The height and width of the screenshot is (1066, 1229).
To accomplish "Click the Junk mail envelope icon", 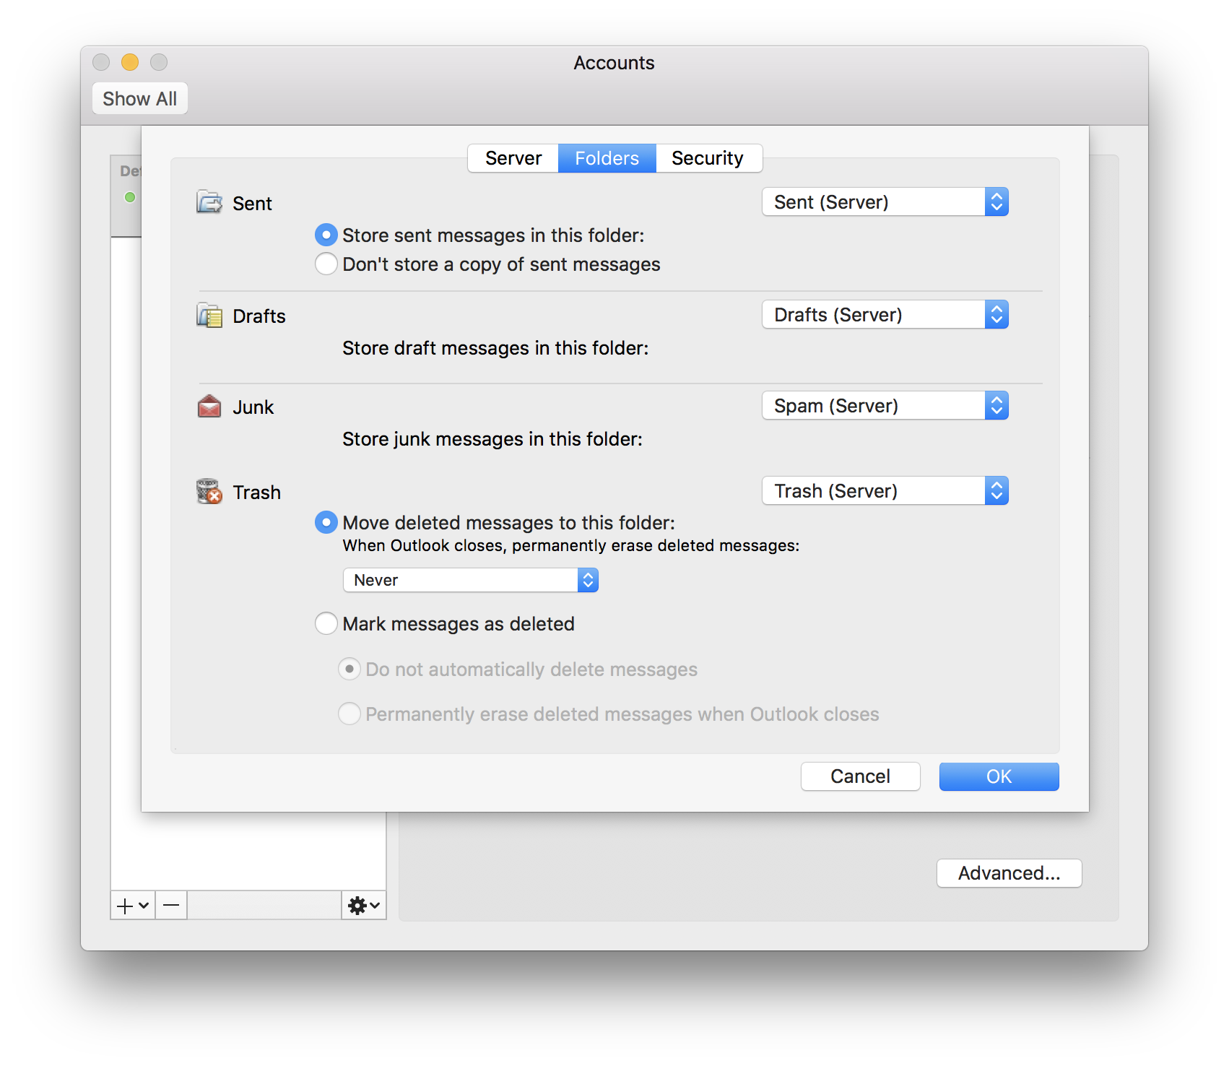I will [209, 407].
